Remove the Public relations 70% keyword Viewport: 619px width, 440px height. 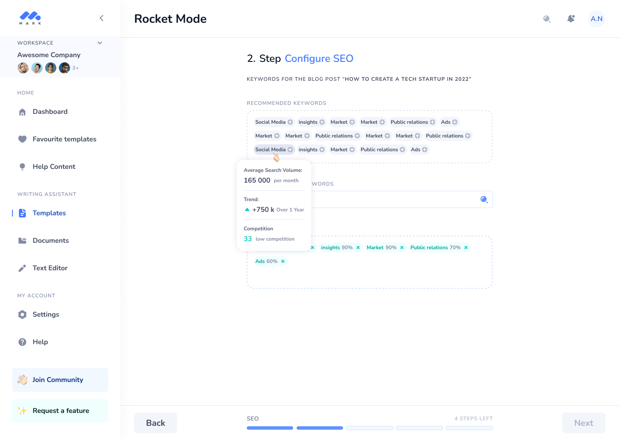point(466,247)
